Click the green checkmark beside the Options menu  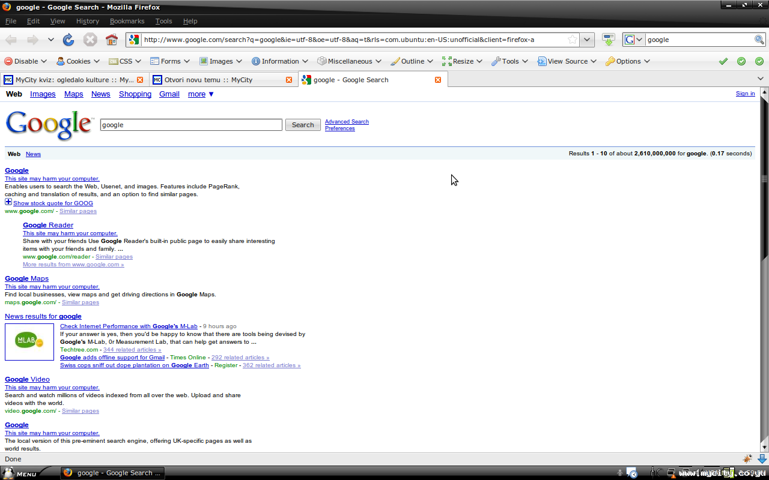pyautogui.click(x=723, y=61)
